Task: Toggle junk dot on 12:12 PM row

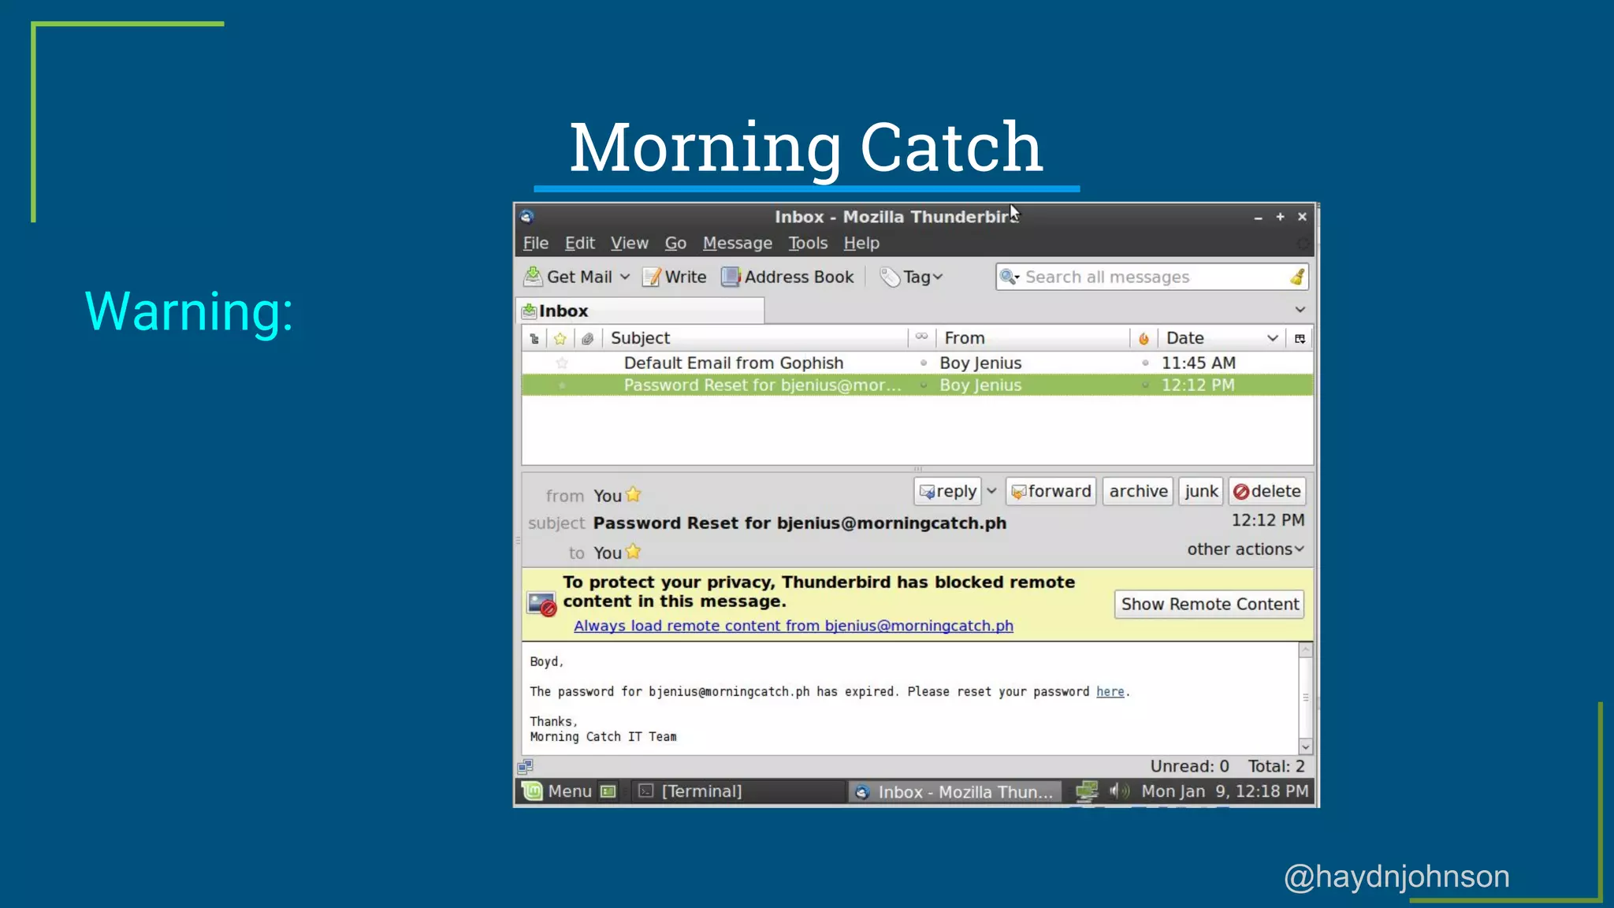Action: (x=1145, y=385)
